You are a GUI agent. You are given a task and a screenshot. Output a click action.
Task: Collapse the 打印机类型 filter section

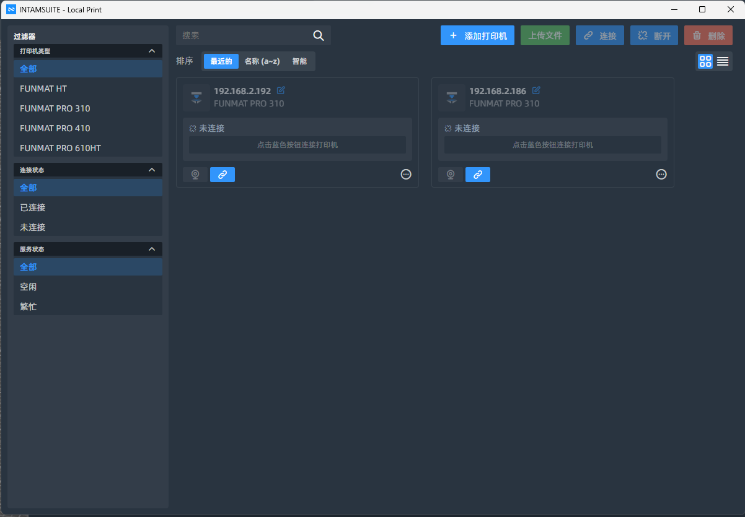152,51
